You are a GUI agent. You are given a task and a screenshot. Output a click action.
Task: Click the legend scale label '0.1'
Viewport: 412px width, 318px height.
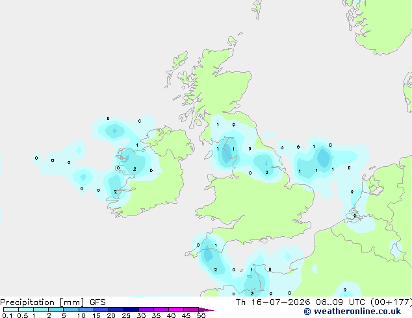point(7,315)
